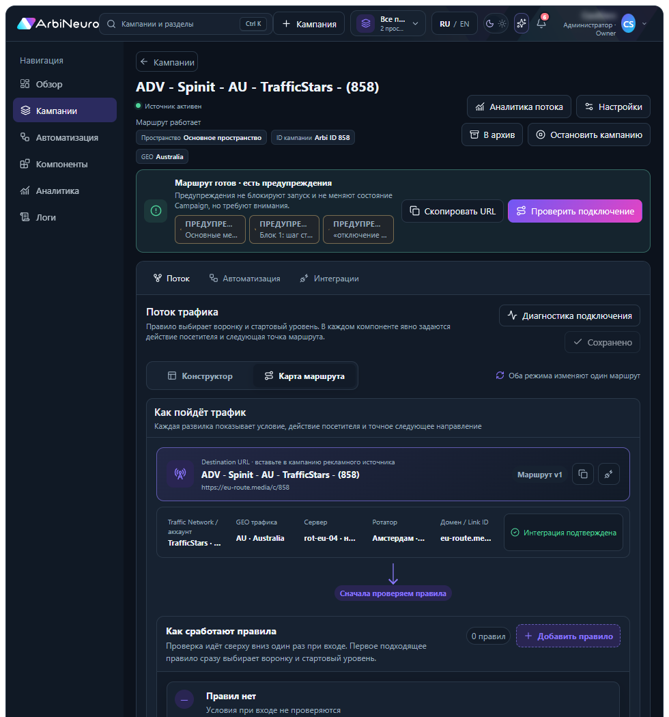Expand the workspace selector Все п…
Image resolution: width=669 pixels, height=717 pixels.
tap(388, 23)
